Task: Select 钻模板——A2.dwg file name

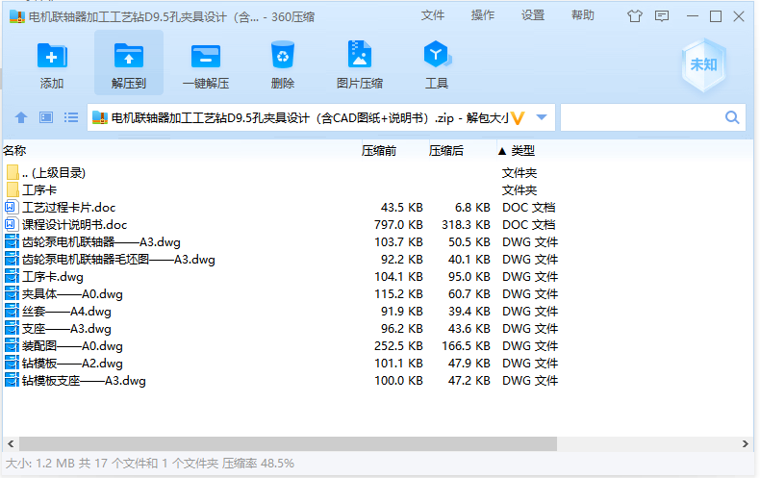Action: pos(72,364)
